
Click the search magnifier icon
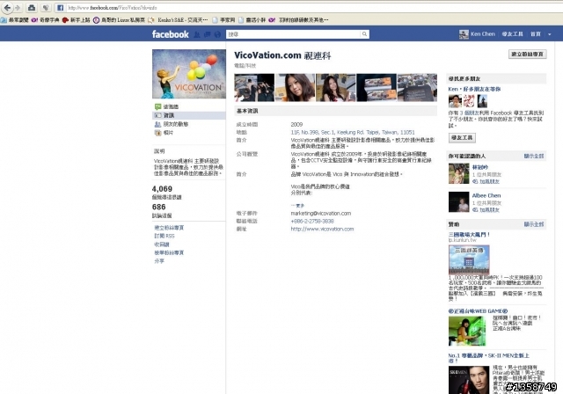[364, 34]
